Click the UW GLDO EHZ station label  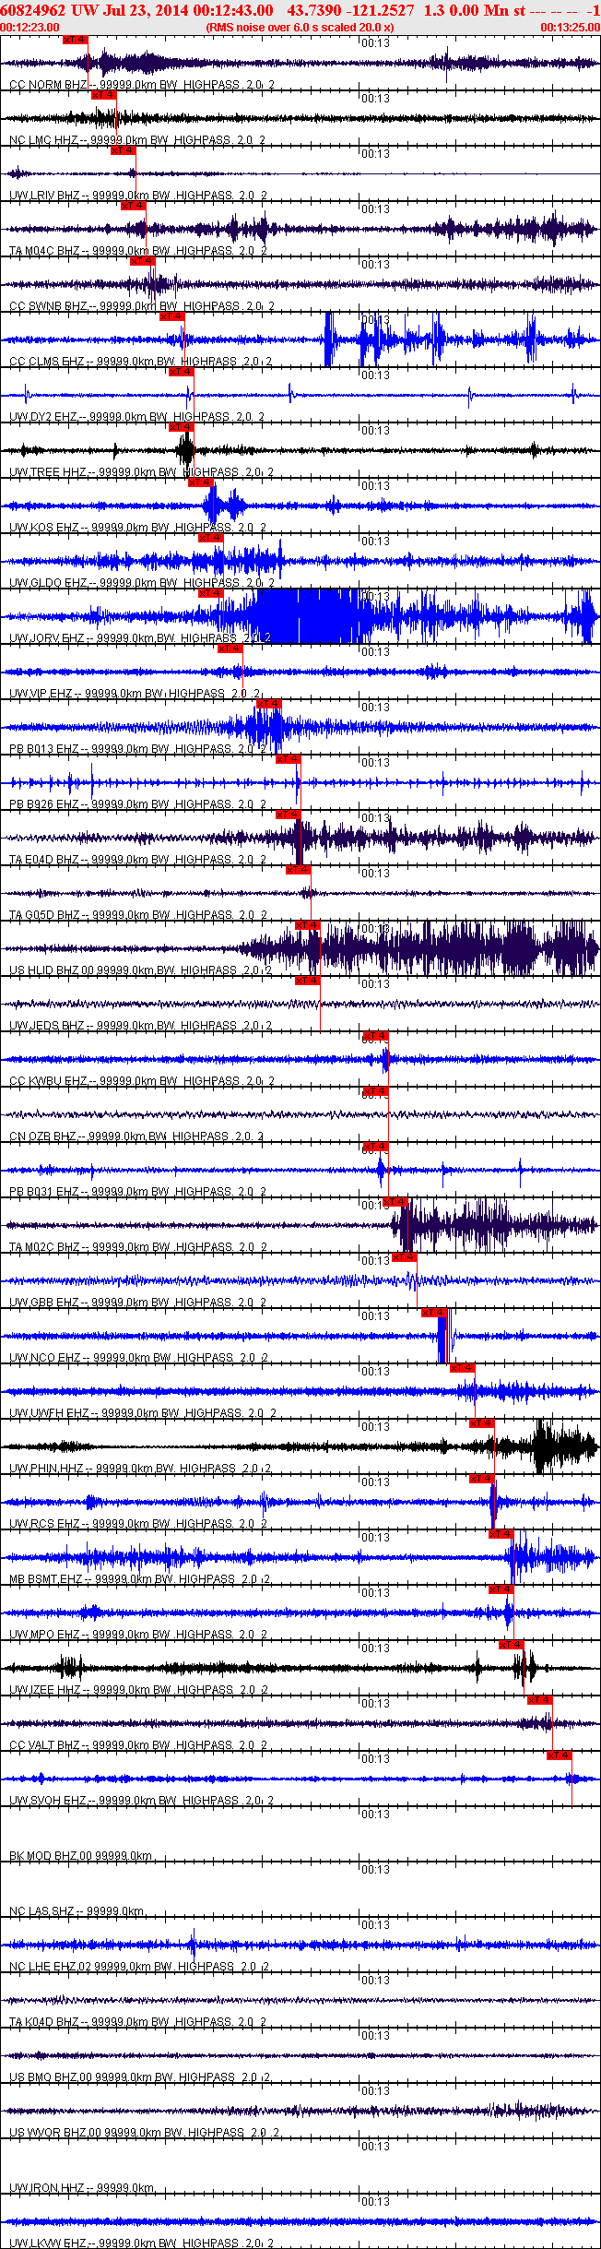pyautogui.click(x=140, y=583)
